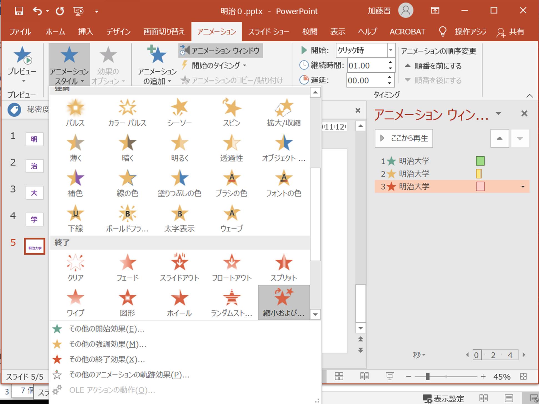This screenshot has height=404, width=539.
Task: Click the Add Animation (アニメーションの追加) star icon
Action: point(157,55)
